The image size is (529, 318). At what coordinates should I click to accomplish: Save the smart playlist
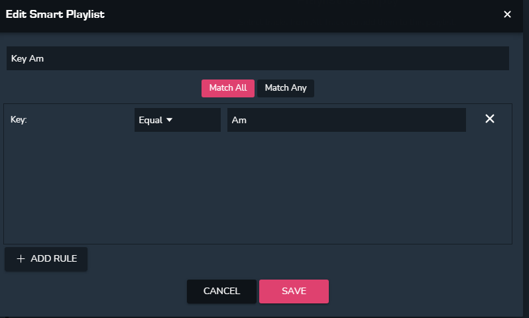294,291
